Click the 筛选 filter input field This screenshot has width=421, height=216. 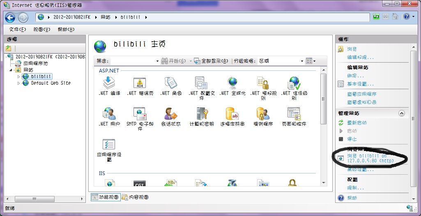click(x=133, y=61)
